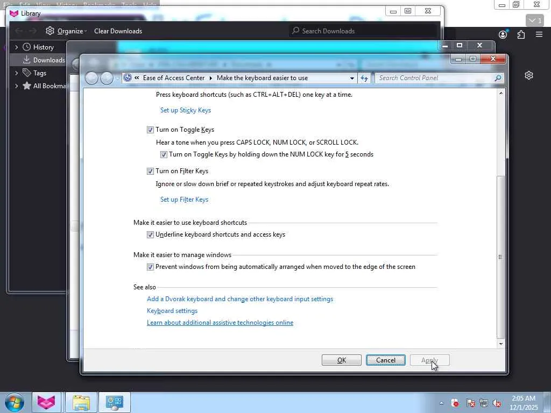This screenshot has width=551, height=413.
Task: Expand Tags tree item in Library
Action: tap(16, 73)
